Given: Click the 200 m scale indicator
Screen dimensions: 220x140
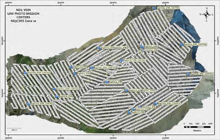Looking at the screenshot, I should pyautogui.click(x=14, y=129).
